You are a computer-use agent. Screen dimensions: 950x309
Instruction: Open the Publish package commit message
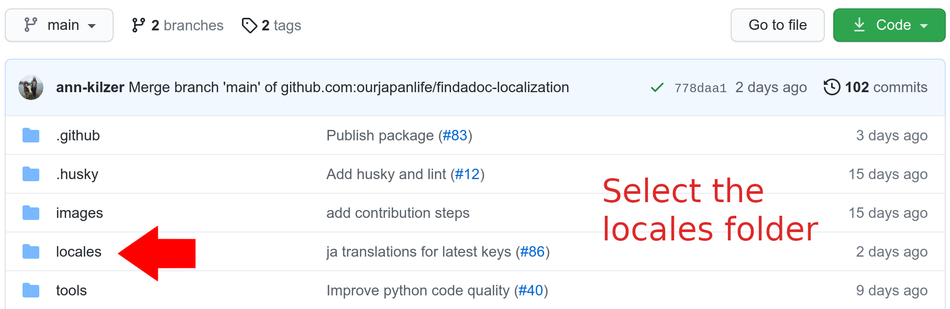click(380, 136)
